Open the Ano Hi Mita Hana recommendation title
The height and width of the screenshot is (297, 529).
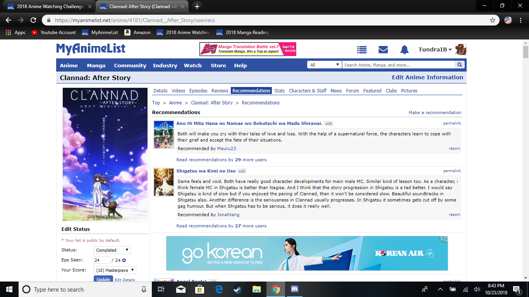click(249, 123)
